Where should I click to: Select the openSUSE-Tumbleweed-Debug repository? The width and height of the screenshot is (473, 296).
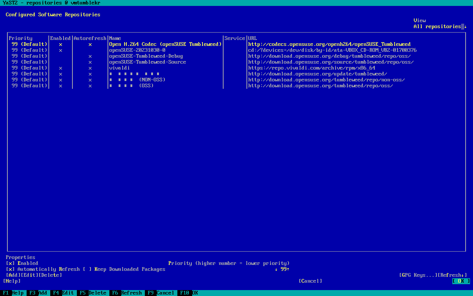point(146,56)
